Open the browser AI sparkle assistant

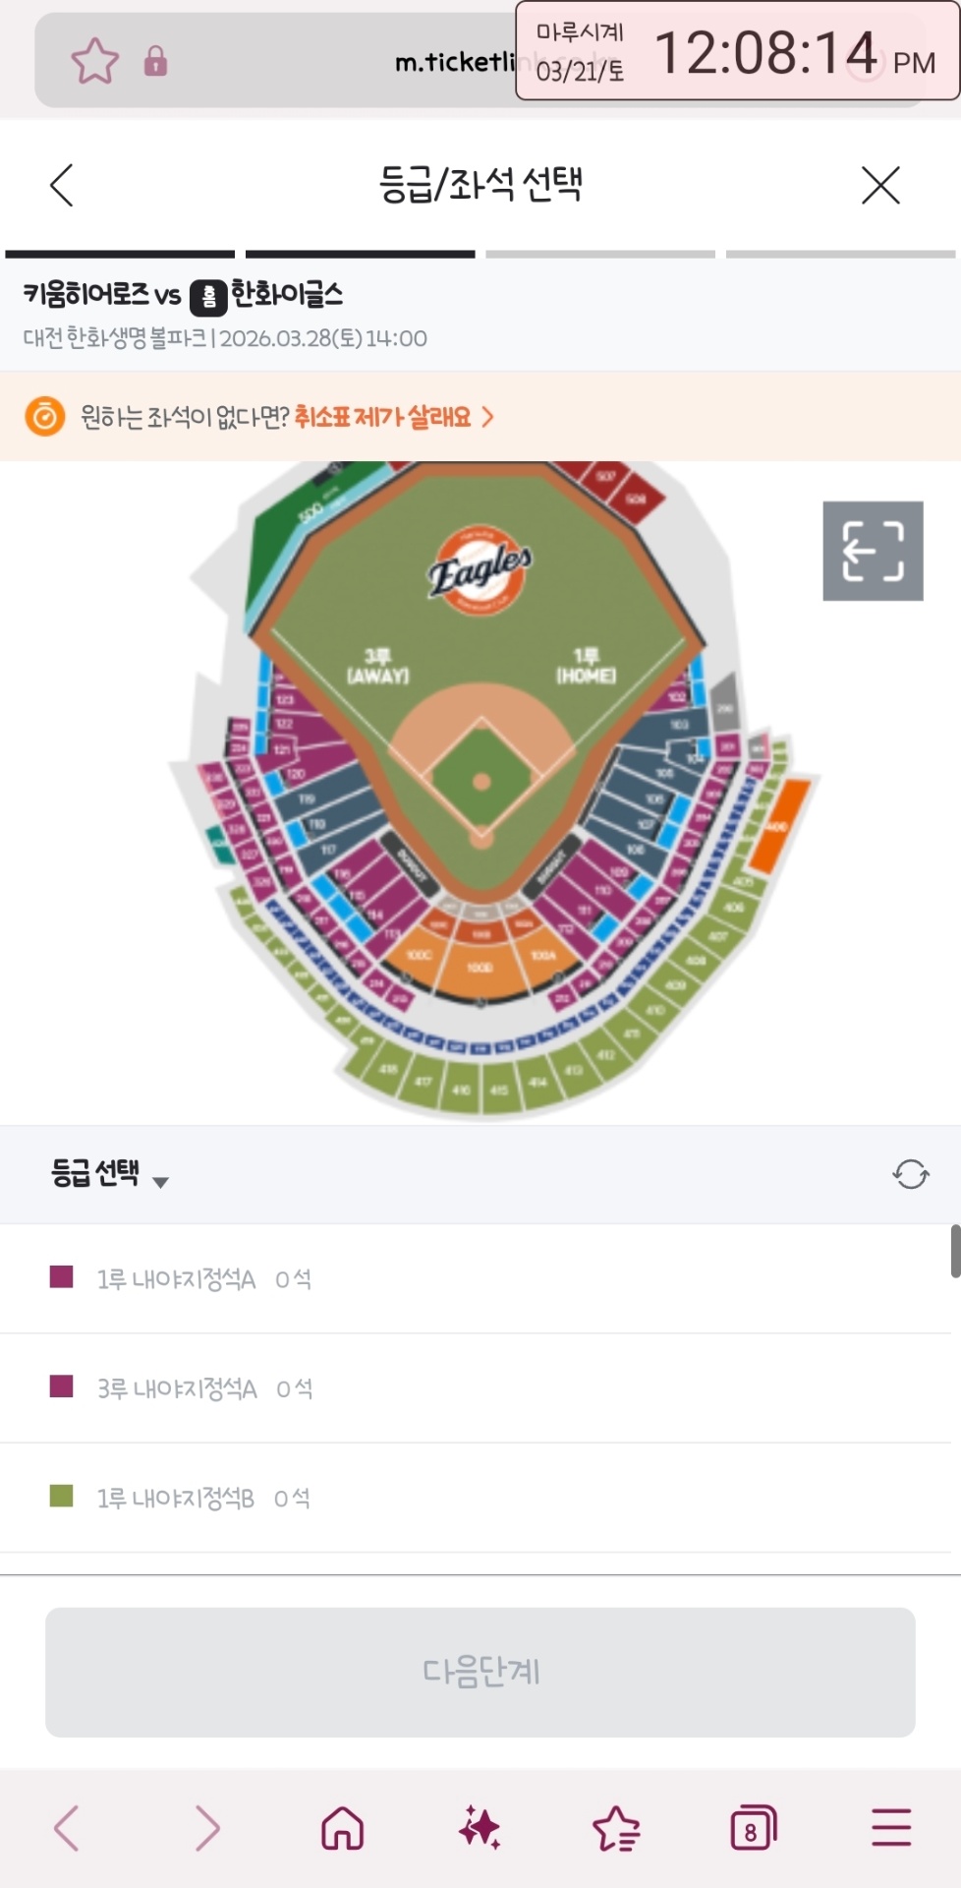pyautogui.click(x=480, y=1828)
